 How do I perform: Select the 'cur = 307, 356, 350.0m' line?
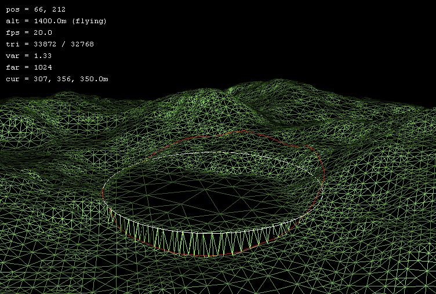[57, 79]
